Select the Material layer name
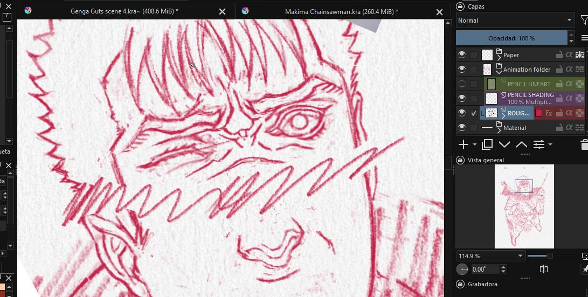588x297 pixels. coord(515,128)
